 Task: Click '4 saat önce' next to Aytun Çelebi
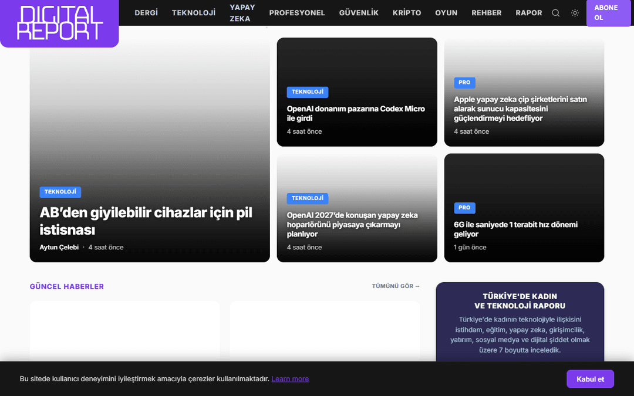[x=106, y=248]
